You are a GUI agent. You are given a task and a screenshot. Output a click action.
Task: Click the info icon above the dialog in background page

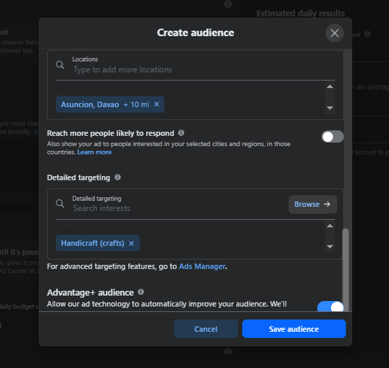tap(228, 4)
